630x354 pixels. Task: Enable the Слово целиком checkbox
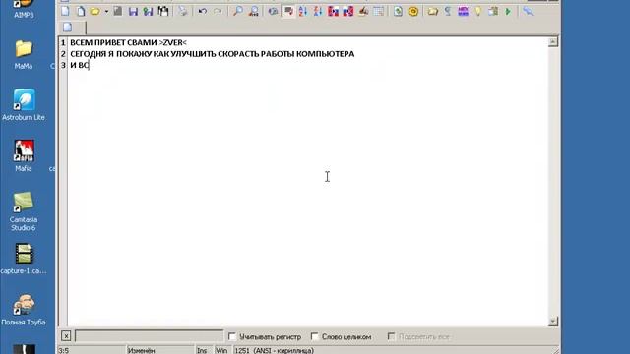(315, 336)
